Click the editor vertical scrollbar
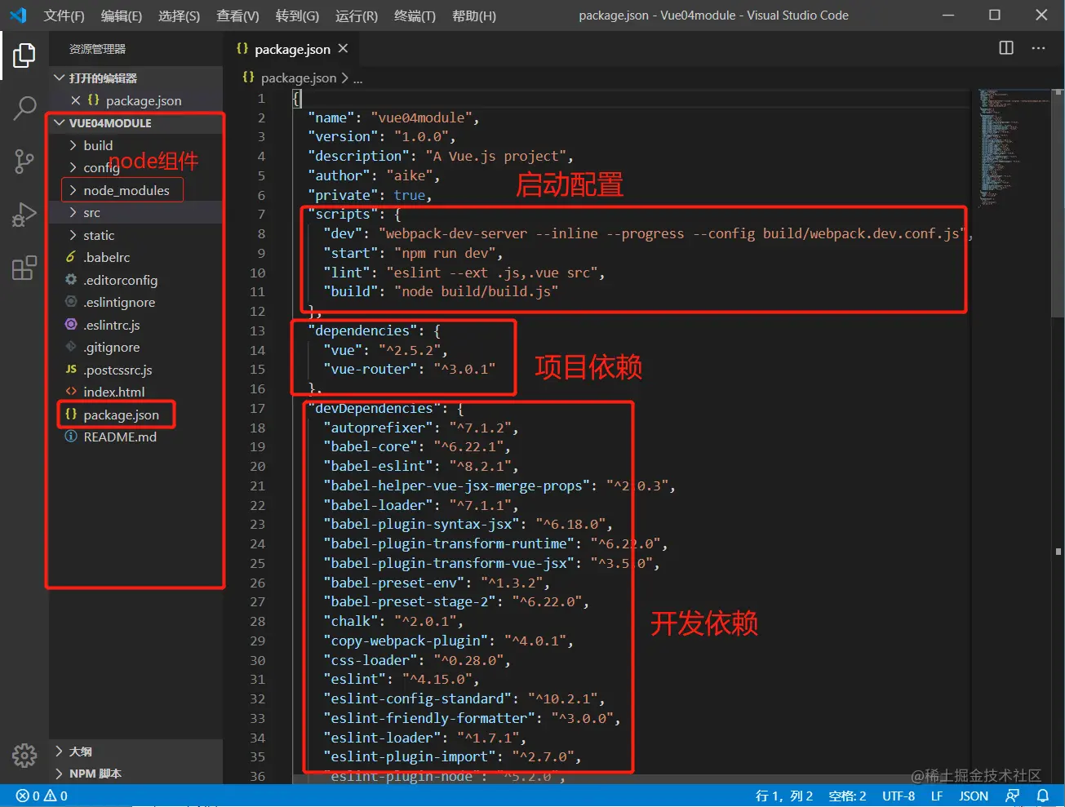1065x807 pixels. pos(1058,204)
